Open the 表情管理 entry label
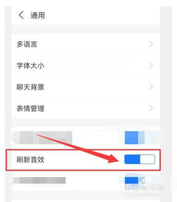Screen dimensions: 177x202 30,108
